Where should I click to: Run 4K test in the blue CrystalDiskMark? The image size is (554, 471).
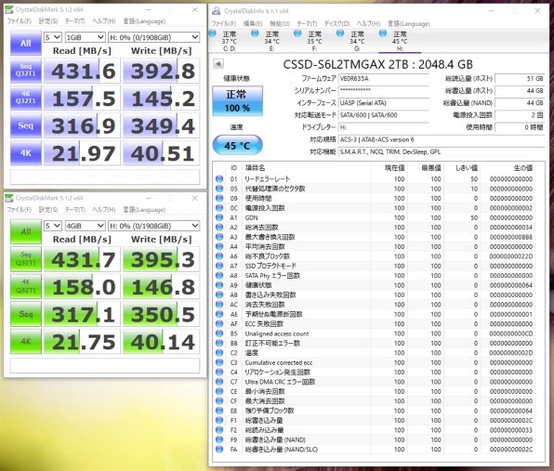pos(25,153)
